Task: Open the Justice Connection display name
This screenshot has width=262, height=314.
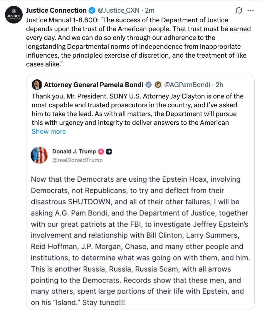Action: tap(56, 11)
